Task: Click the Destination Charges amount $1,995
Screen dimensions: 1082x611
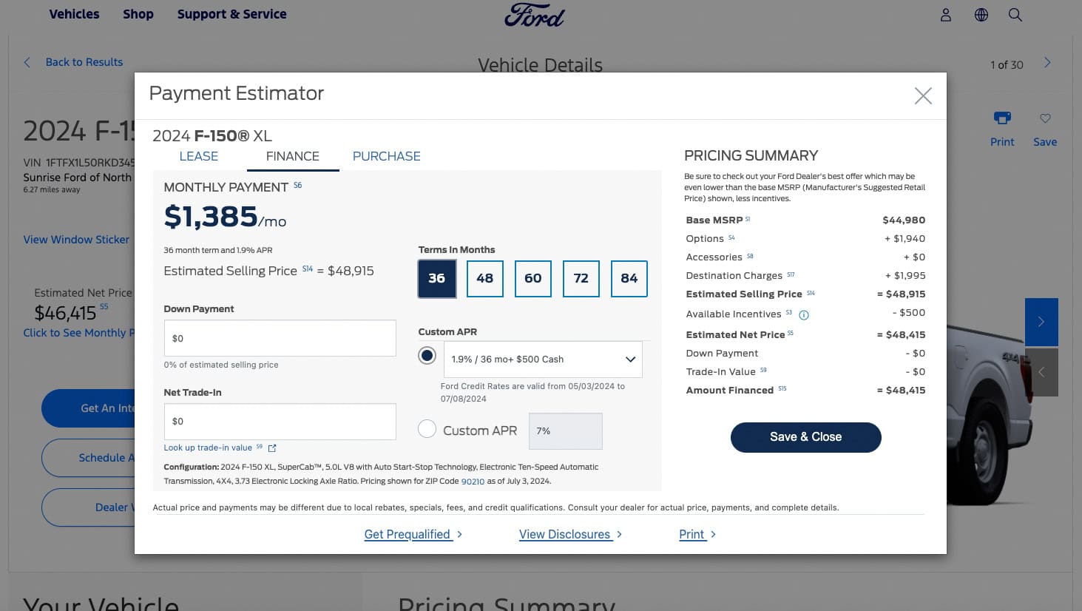Action: coord(905,276)
